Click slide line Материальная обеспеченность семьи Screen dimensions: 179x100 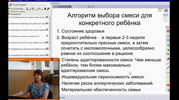click(101, 90)
